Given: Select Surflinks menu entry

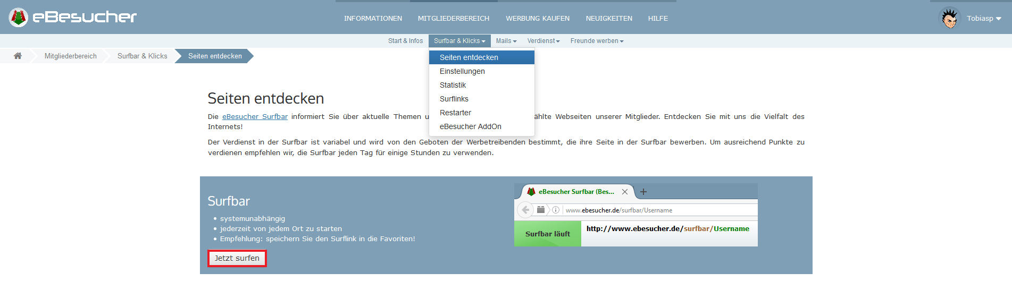Looking at the screenshot, I should 482,99.
